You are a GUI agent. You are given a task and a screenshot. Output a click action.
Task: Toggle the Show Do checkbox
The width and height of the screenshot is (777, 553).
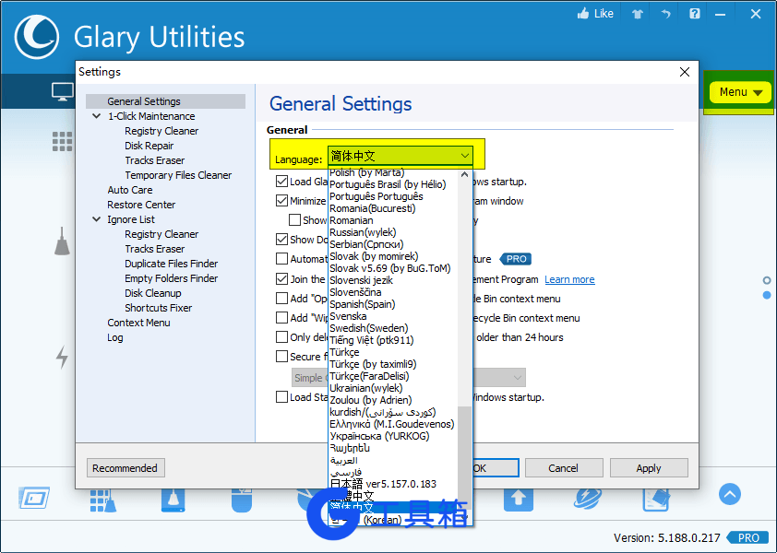pos(282,239)
